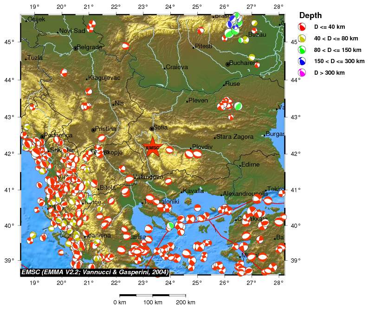Click the blue 150 < D <= 300 km legend symbol

coord(302,61)
